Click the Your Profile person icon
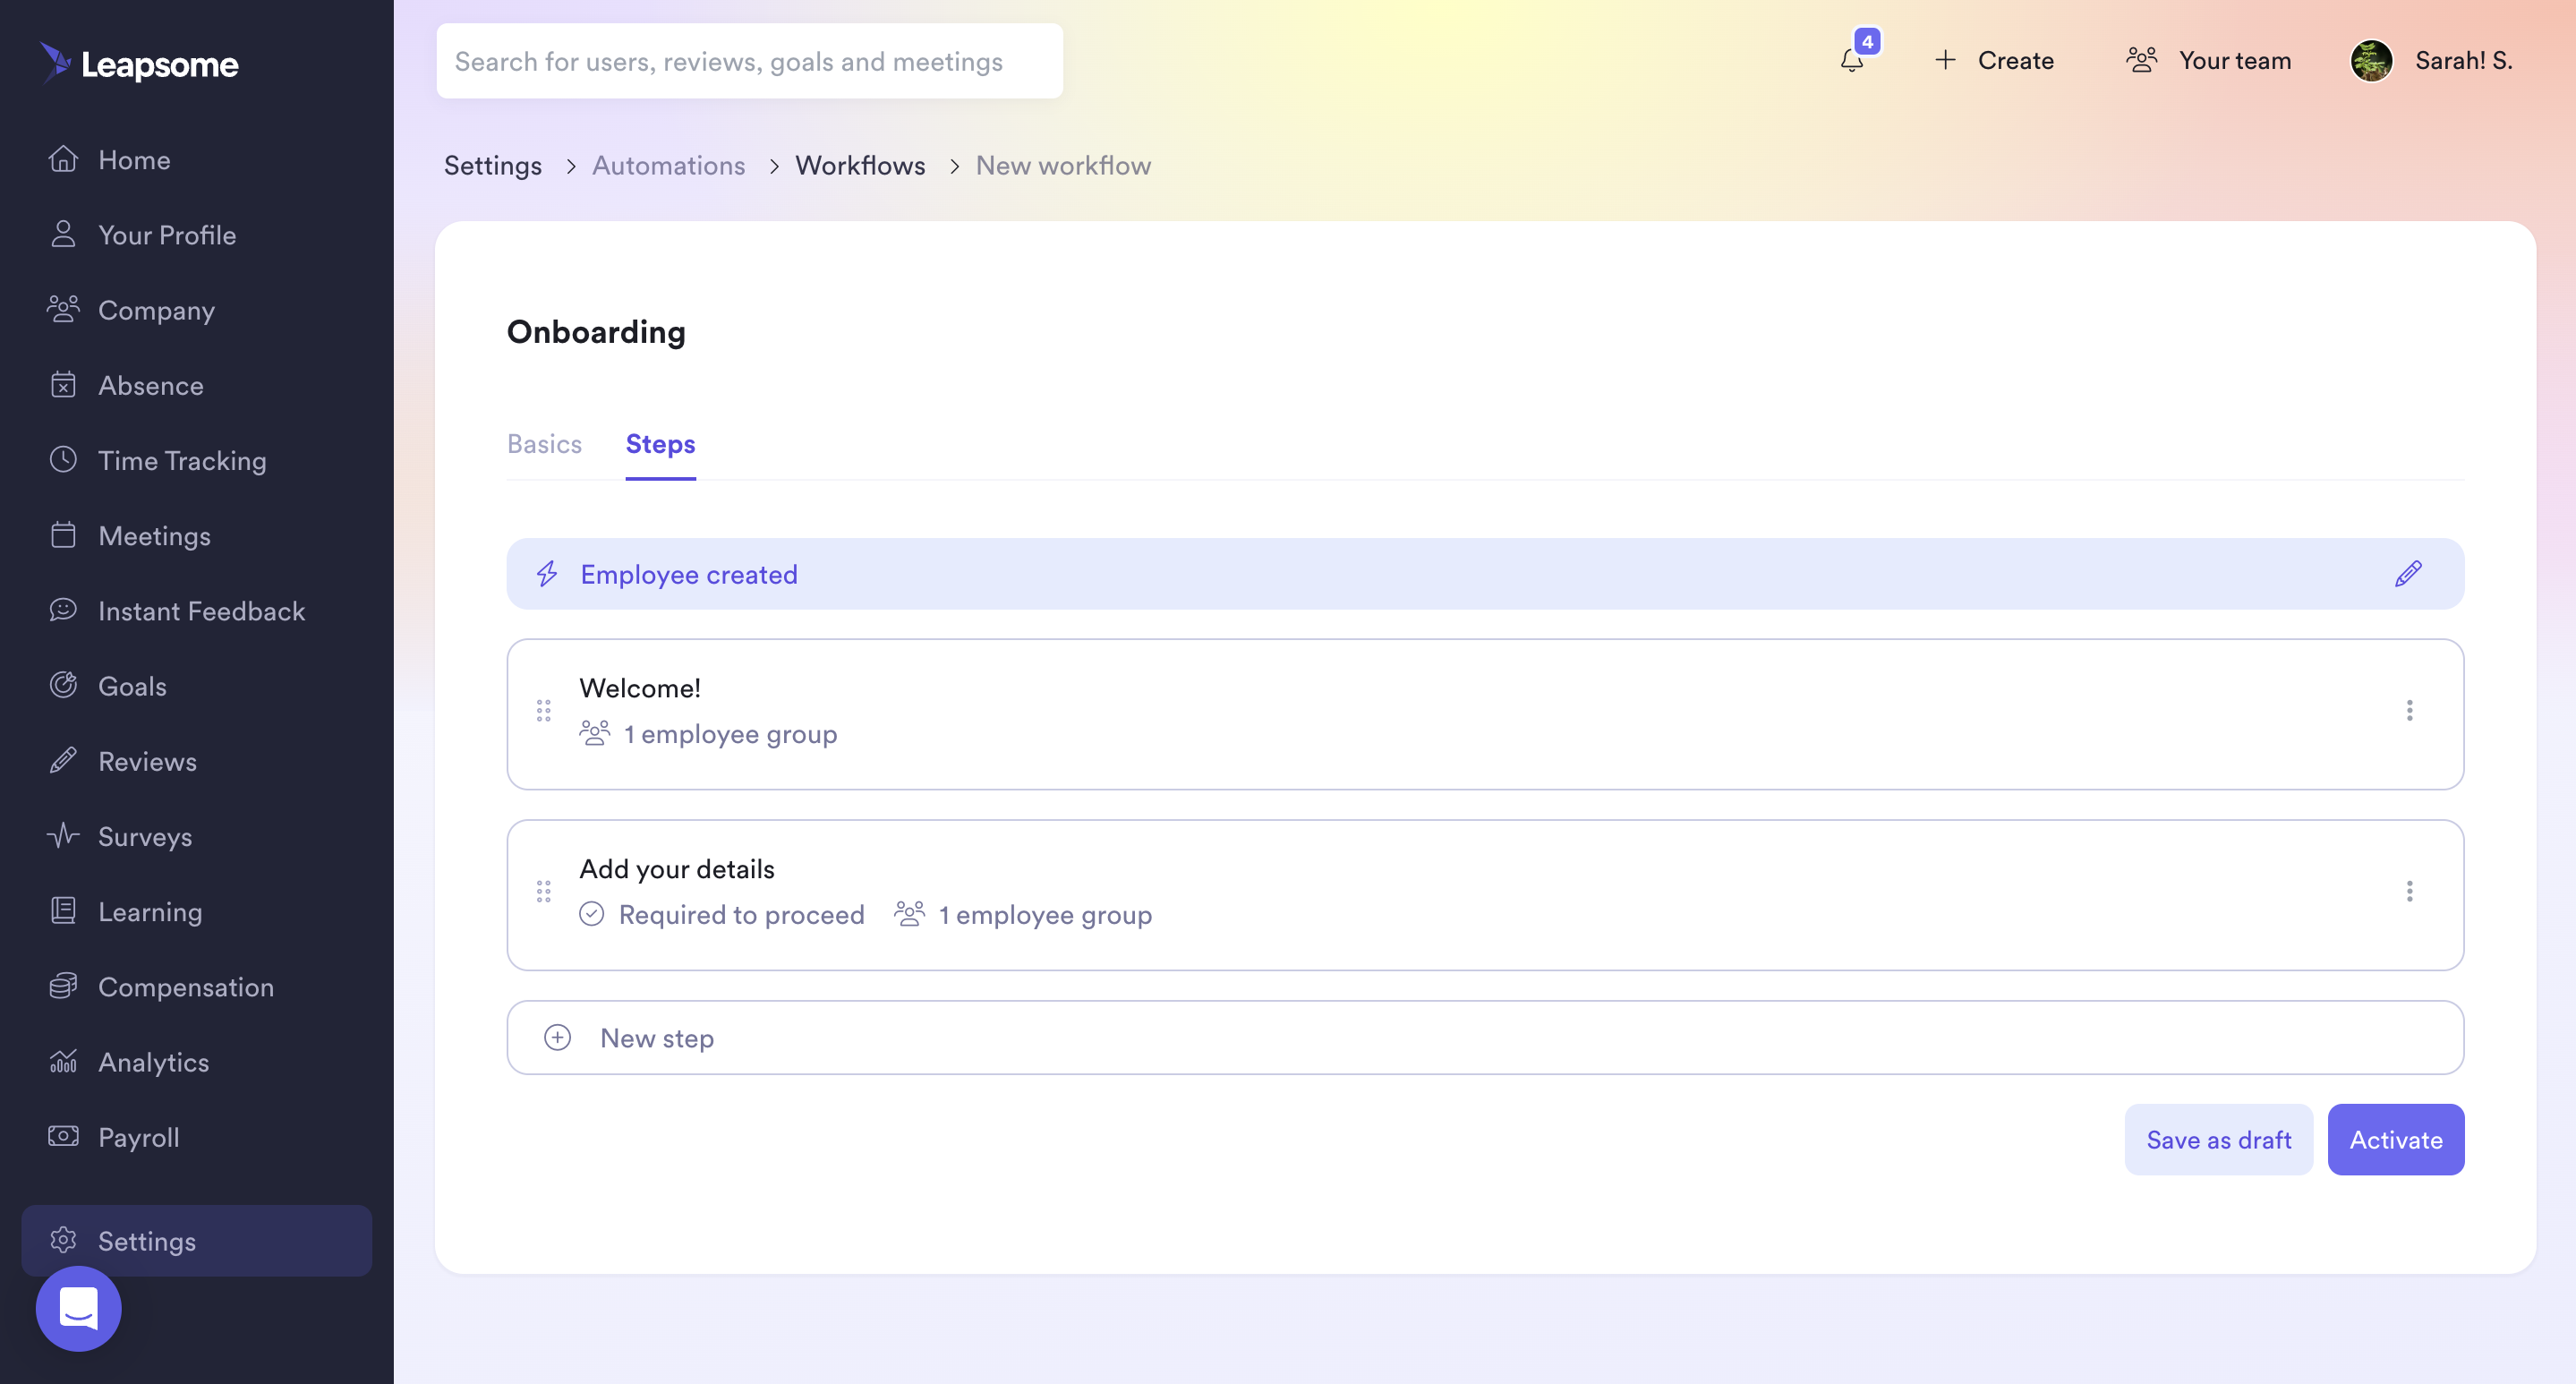 (x=63, y=234)
